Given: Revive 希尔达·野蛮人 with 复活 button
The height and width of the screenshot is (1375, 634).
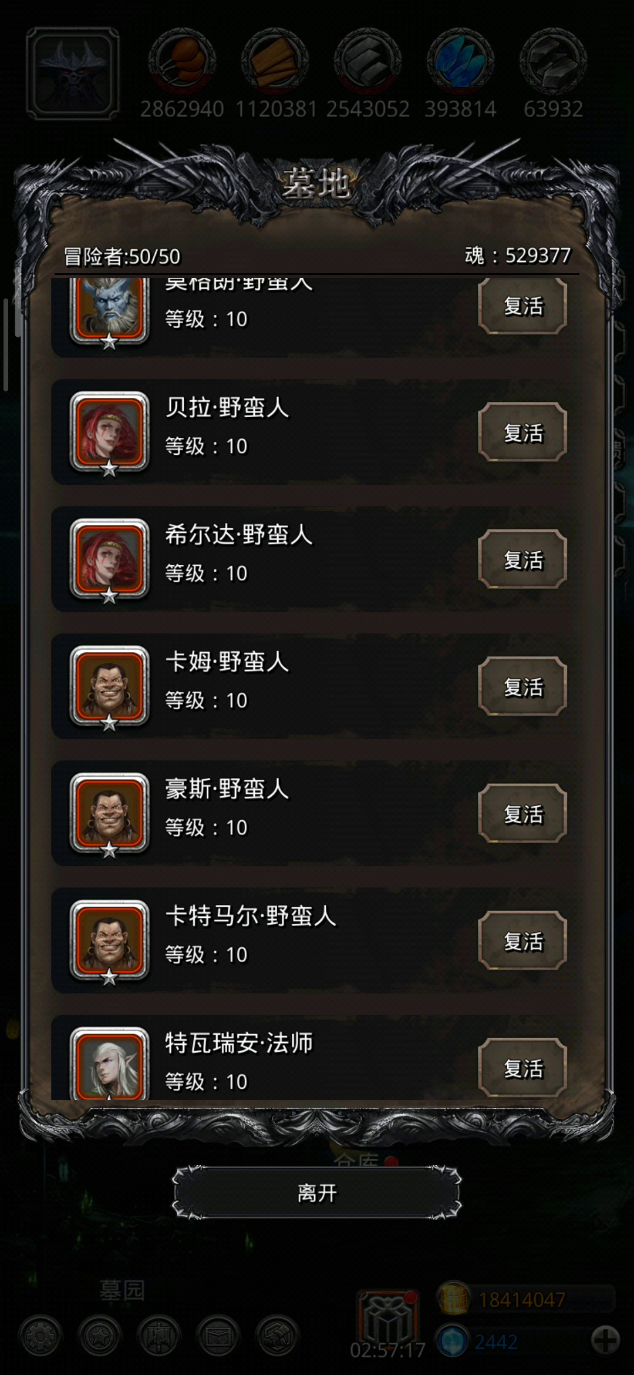Looking at the screenshot, I should click(522, 559).
